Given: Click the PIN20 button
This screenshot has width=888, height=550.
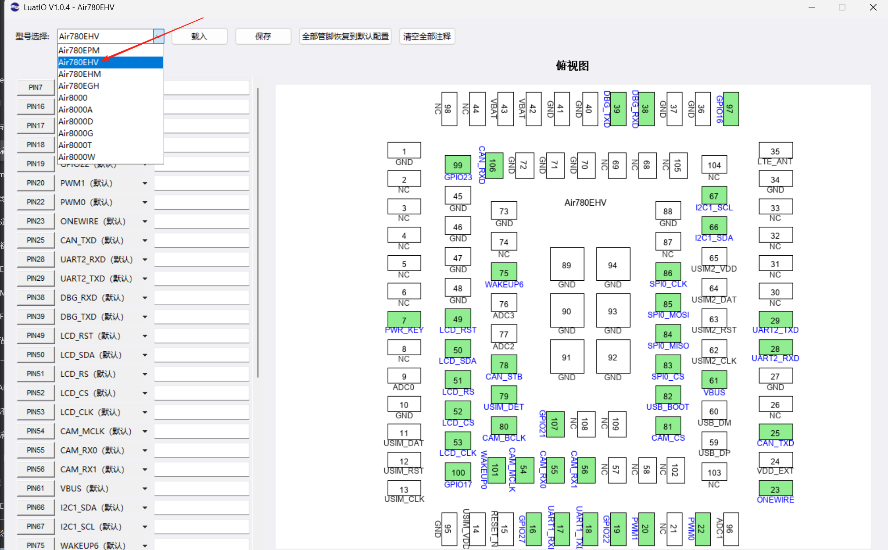Looking at the screenshot, I should tap(36, 183).
